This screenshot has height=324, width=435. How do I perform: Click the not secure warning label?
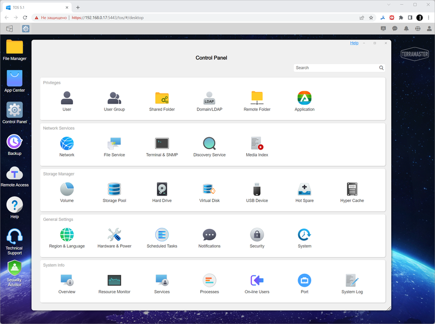click(51, 18)
